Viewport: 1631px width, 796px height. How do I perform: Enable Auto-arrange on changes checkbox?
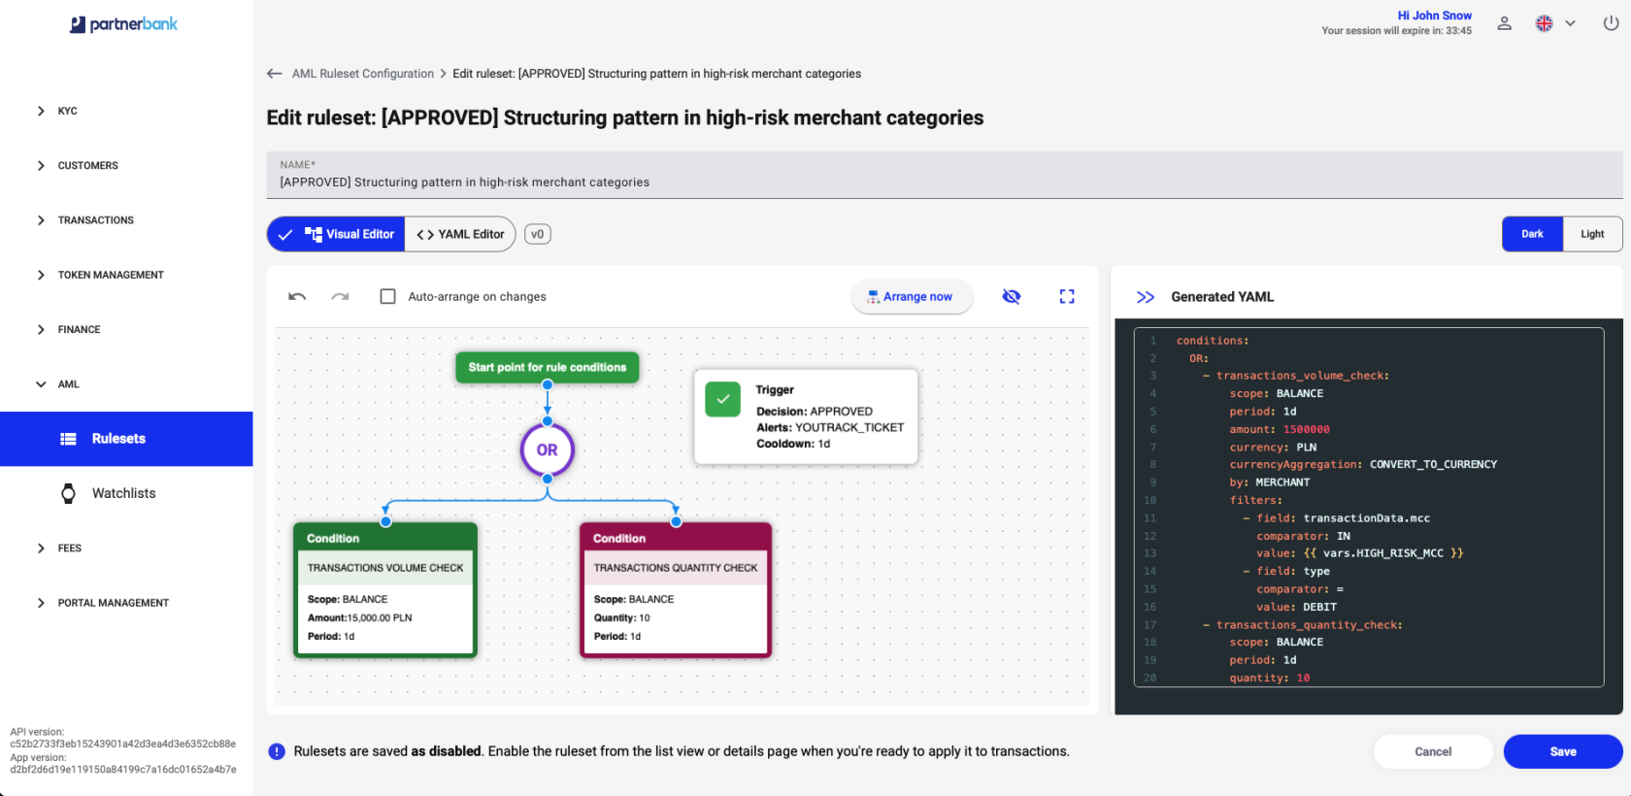pos(387,296)
